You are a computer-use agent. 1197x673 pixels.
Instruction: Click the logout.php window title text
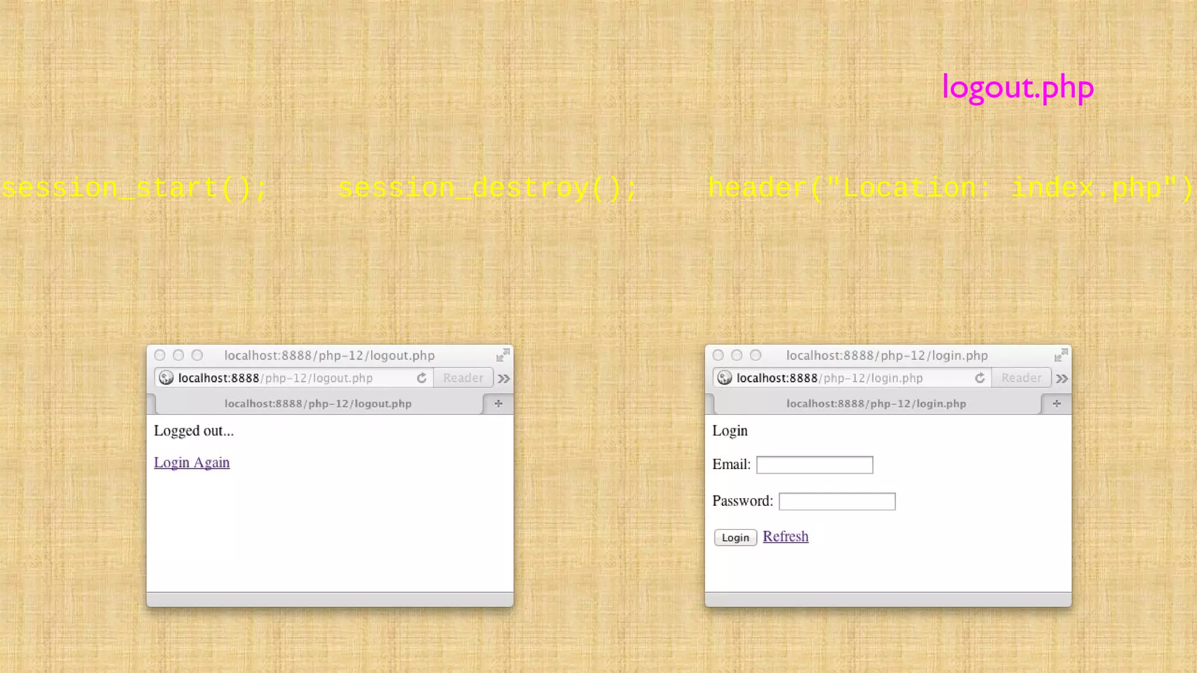click(x=330, y=355)
